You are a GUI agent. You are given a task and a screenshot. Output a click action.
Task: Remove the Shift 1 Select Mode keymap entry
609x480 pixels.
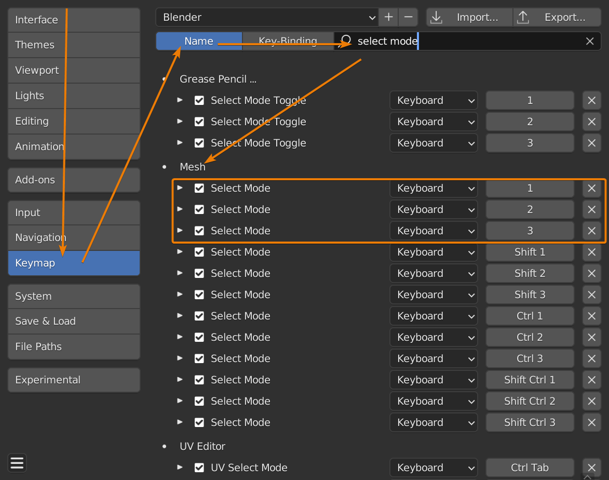point(591,252)
